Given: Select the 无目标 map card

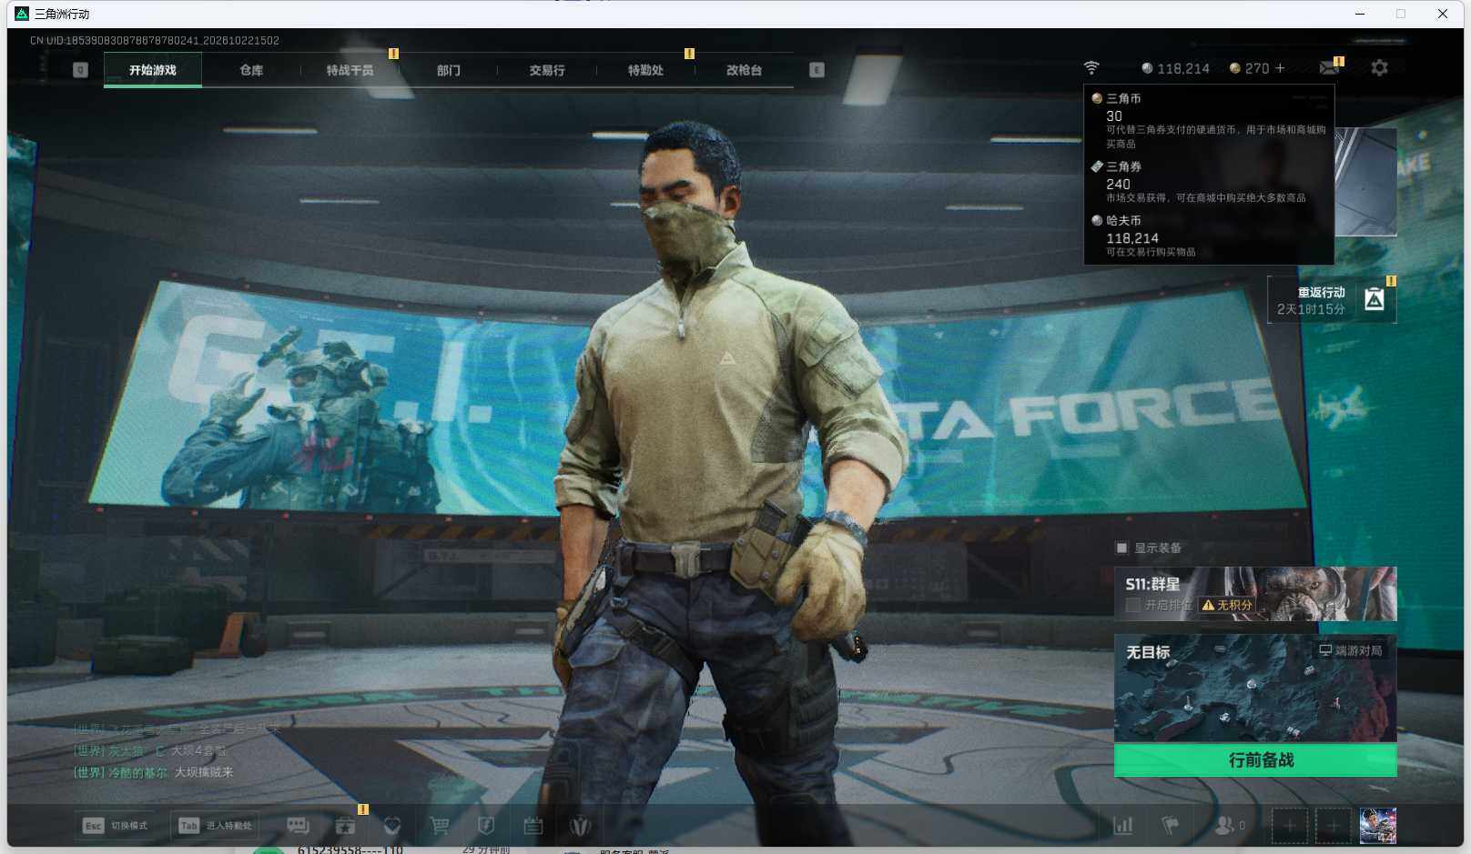Looking at the screenshot, I should 1255,688.
